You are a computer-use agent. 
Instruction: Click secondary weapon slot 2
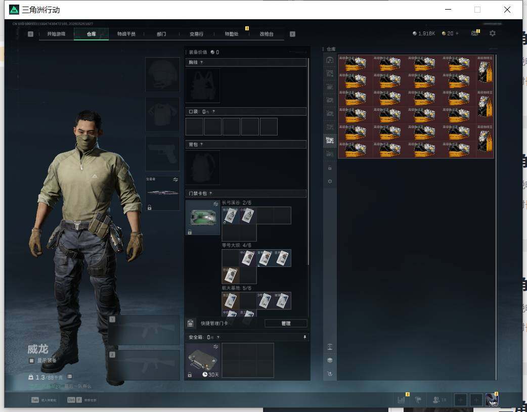pyautogui.click(x=144, y=365)
